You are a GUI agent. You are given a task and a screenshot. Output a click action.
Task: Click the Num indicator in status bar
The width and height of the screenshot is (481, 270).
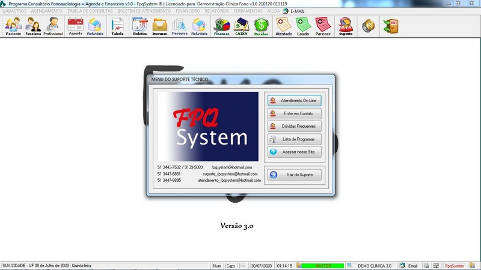pos(217,266)
